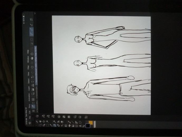Select the Airbrush tool
182x137 pixels.
[x=58, y=122]
